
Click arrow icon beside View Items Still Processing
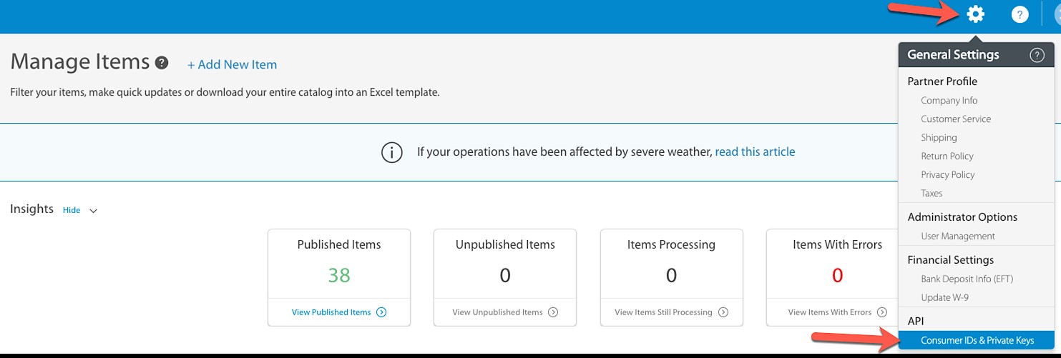tap(723, 312)
